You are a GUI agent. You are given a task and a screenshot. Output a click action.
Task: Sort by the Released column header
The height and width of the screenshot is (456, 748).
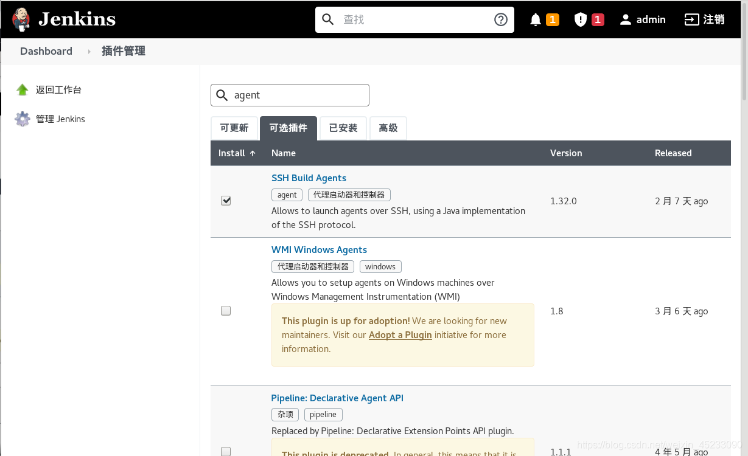673,153
